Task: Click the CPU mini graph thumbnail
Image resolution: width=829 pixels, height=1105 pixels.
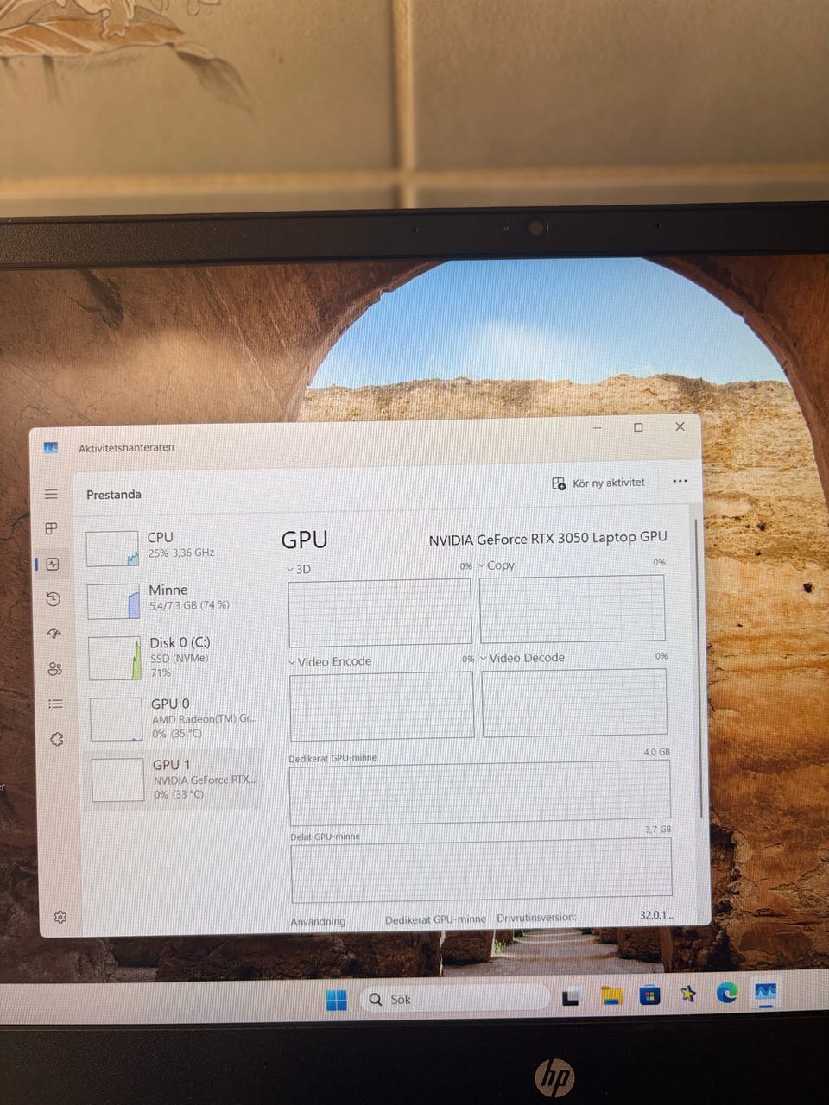Action: click(112, 548)
